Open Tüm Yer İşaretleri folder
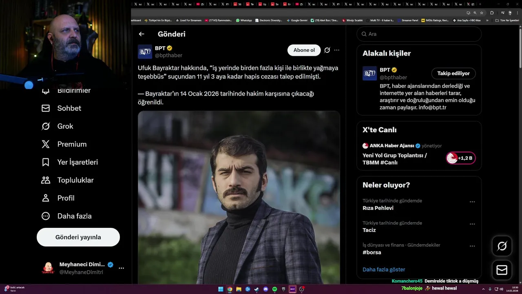This screenshot has width=522, height=294. click(507, 20)
